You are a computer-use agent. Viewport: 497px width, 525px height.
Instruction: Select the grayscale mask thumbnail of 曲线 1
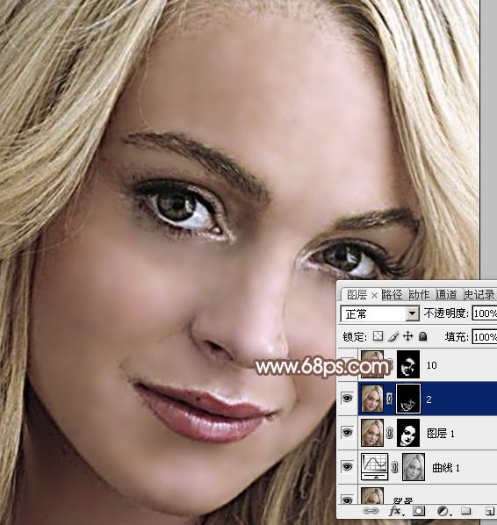coord(414,467)
